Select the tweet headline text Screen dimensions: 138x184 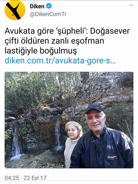point(67,41)
